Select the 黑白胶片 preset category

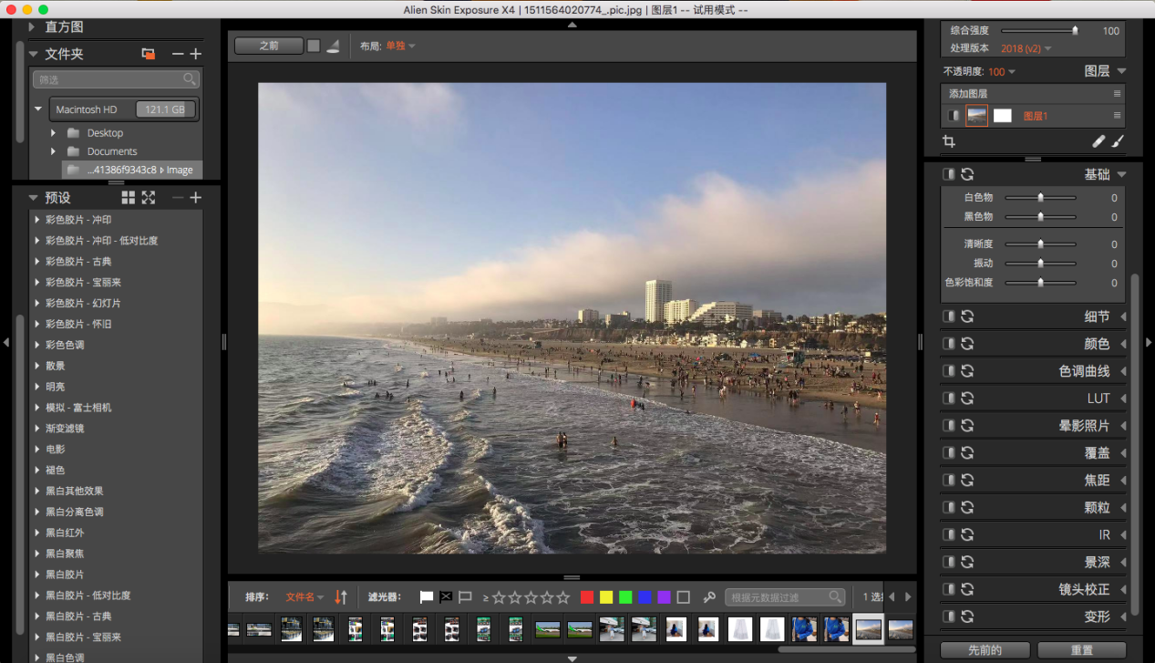click(x=65, y=575)
